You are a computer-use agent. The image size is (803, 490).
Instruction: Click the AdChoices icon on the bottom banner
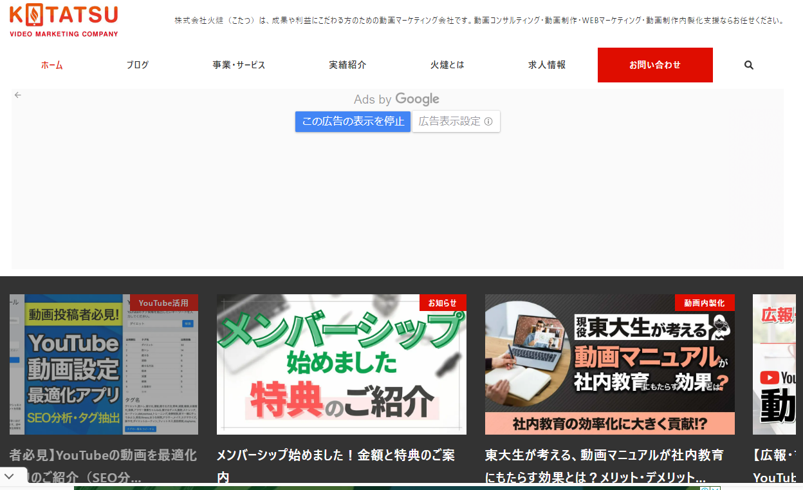[706, 487]
